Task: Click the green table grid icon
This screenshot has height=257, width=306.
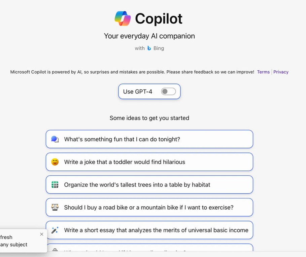Action: coord(55,184)
